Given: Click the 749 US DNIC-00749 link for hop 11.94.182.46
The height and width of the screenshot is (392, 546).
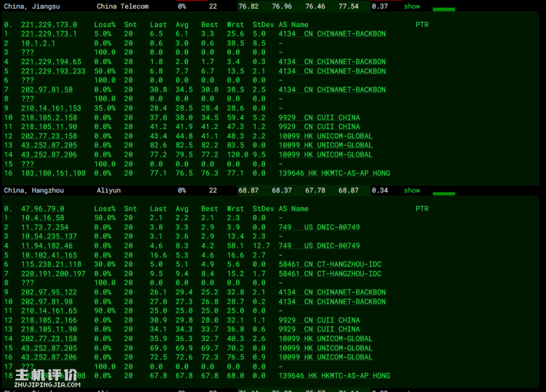Looking at the screenshot, I should [x=320, y=246].
